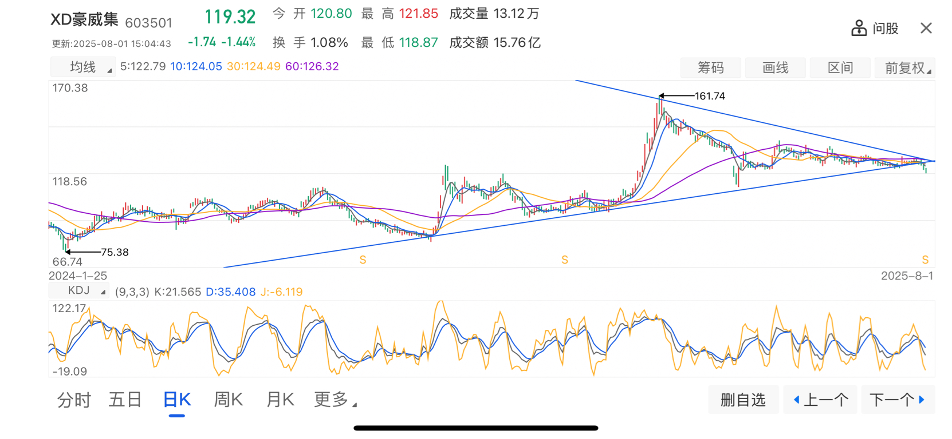This screenshot has height=439, width=952.
Task: Click the 成交额 15.76亿 turnover text
Action: click(495, 42)
